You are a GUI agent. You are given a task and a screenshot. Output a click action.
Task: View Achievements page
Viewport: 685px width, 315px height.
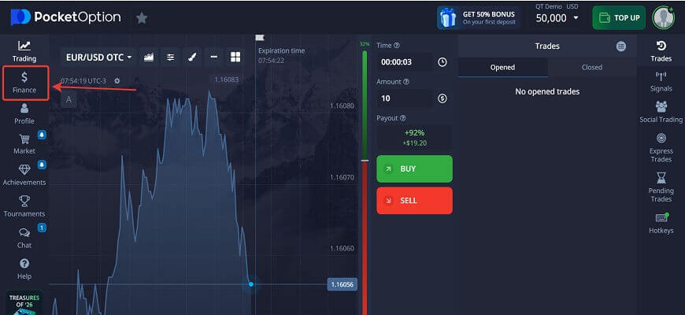24,175
